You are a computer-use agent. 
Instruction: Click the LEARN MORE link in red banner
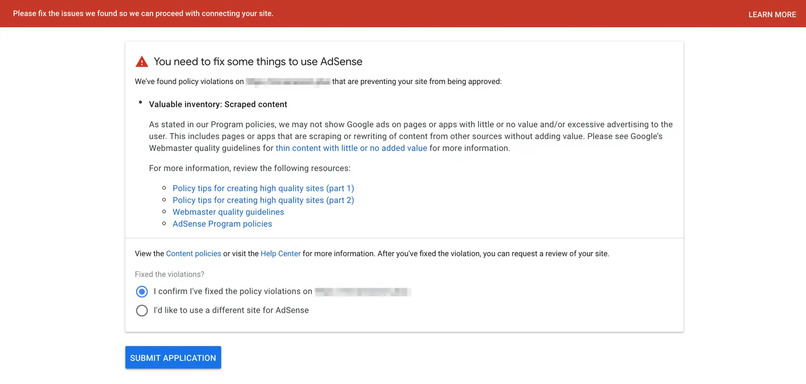pos(772,15)
